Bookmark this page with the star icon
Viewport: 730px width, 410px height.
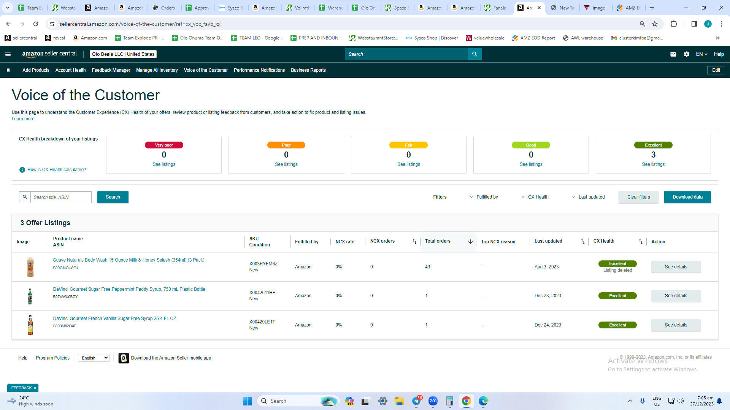(x=655, y=24)
